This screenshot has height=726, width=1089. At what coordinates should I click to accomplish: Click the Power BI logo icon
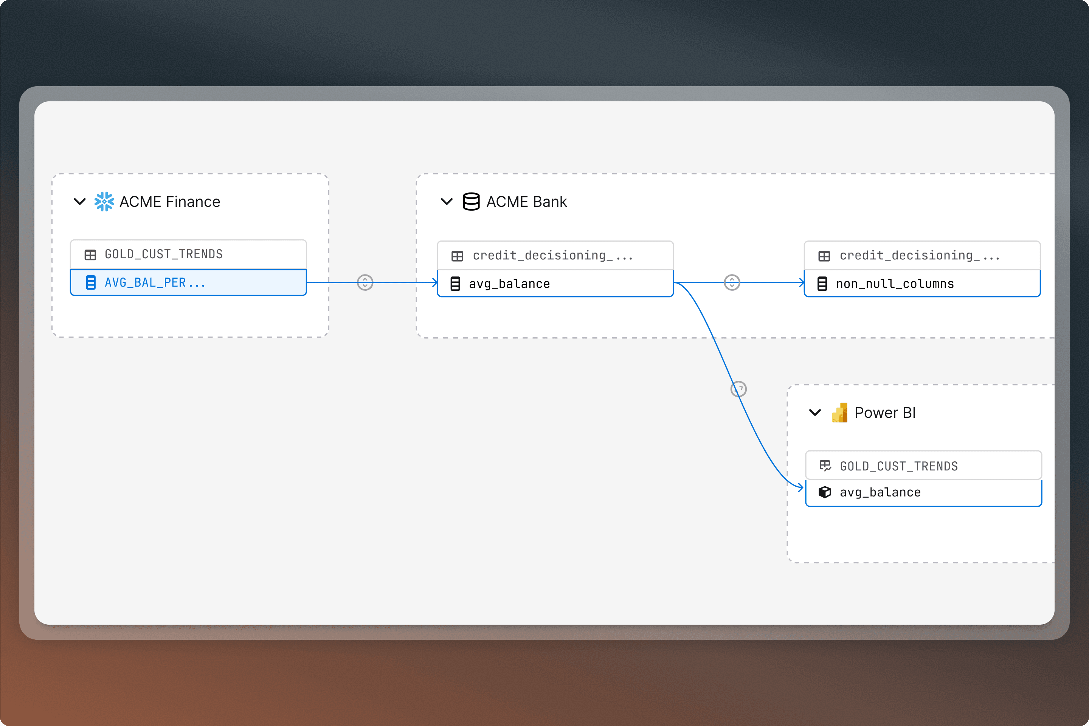tap(840, 412)
